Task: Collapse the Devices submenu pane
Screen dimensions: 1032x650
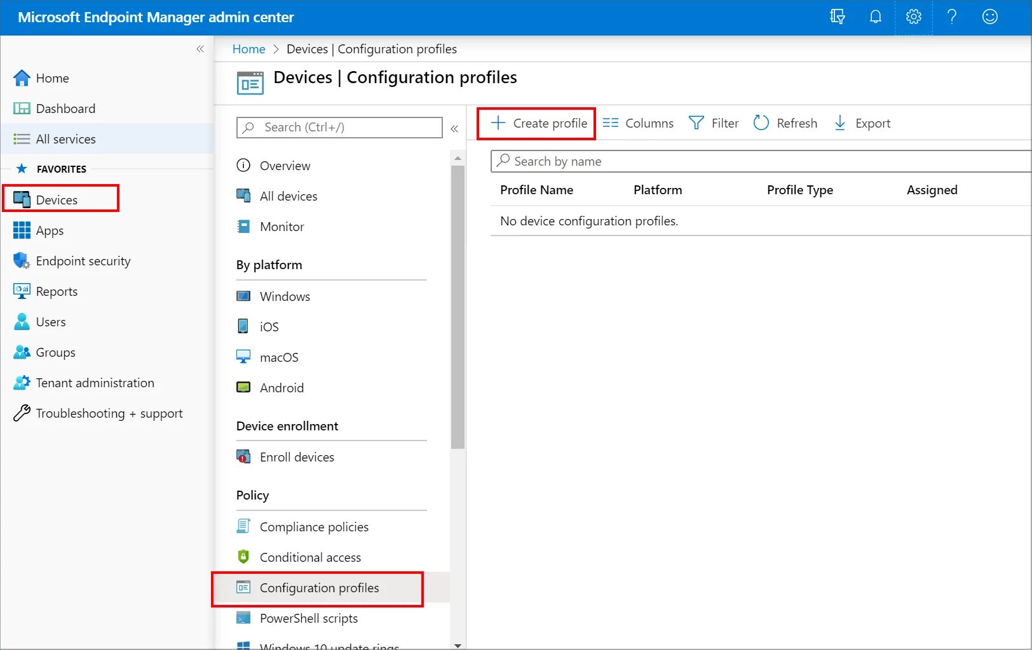Action: pyautogui.click(x=454, y=128)
